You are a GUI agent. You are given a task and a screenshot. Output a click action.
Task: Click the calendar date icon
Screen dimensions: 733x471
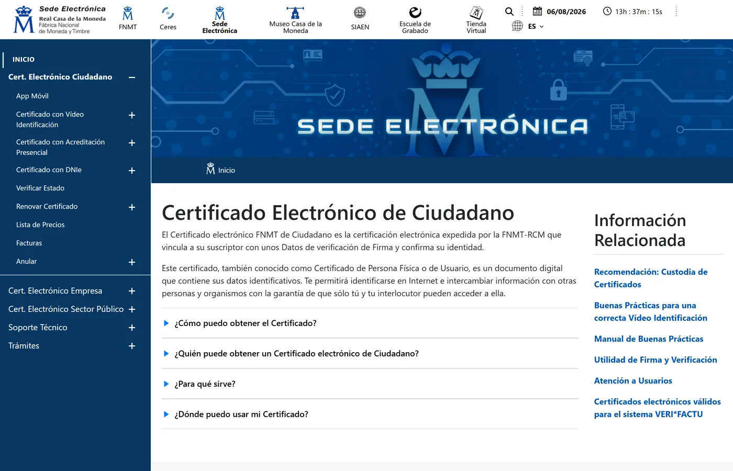[538, 11]
